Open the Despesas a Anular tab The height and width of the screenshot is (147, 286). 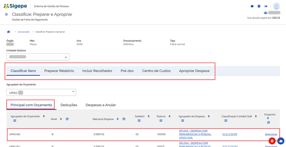click(101, 105)
